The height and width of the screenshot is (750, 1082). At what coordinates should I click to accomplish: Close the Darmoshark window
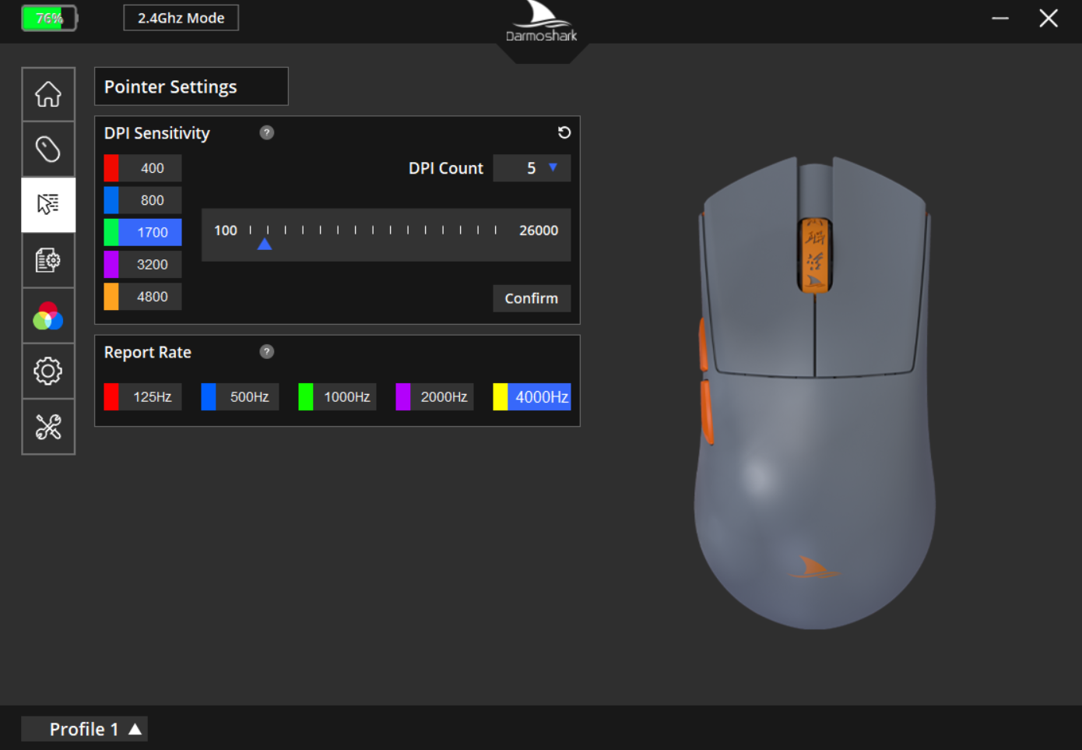(1049, 18)
